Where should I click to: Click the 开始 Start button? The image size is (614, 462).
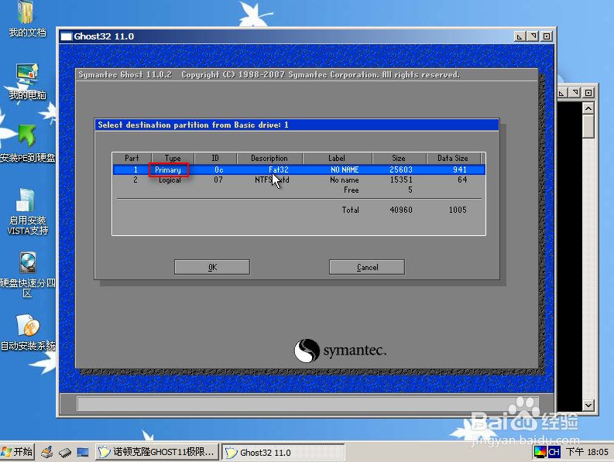17,452
